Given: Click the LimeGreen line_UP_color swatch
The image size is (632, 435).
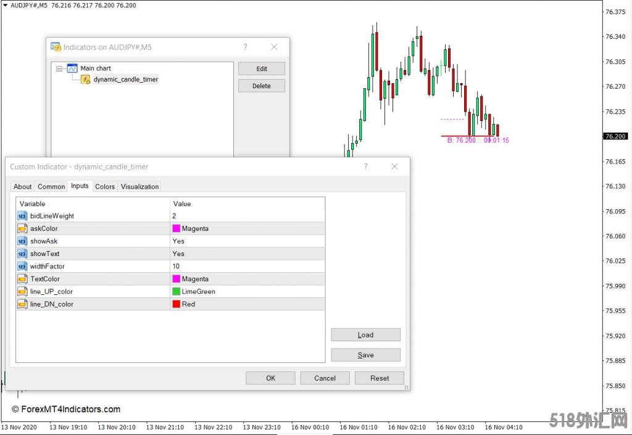Looking at the screenshot, I should [x=176, y=291].
